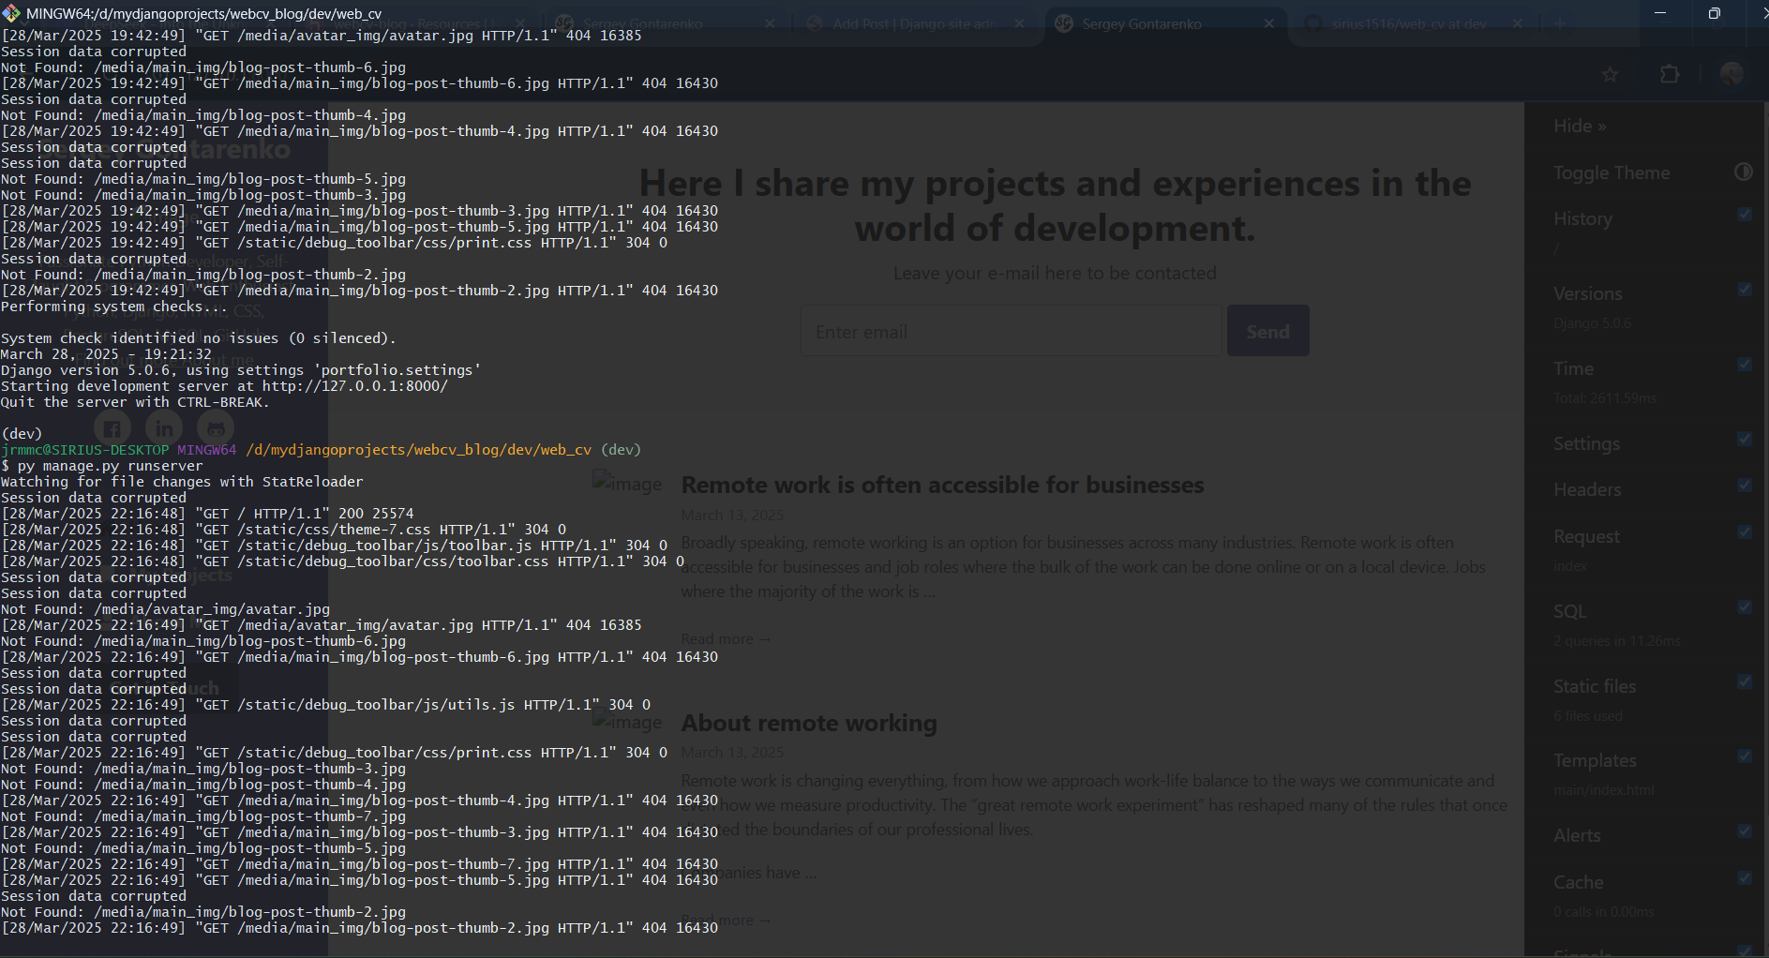Open the browser Extensions puzzle icon
The image size is (1769, 958).
click(1670, 74)
